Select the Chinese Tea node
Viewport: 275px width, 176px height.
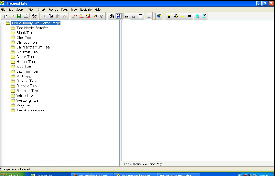tap(27, 42)
